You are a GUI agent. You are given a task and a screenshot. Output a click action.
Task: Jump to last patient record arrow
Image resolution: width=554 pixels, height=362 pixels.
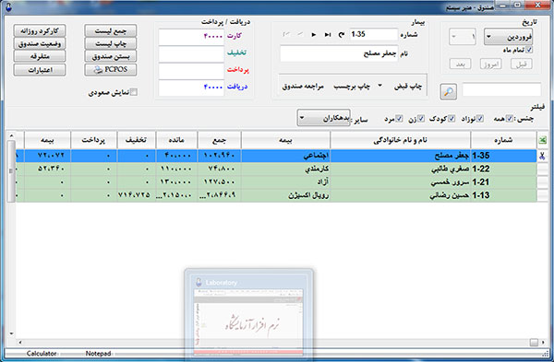pyautogui.click(x=328, y=35)
